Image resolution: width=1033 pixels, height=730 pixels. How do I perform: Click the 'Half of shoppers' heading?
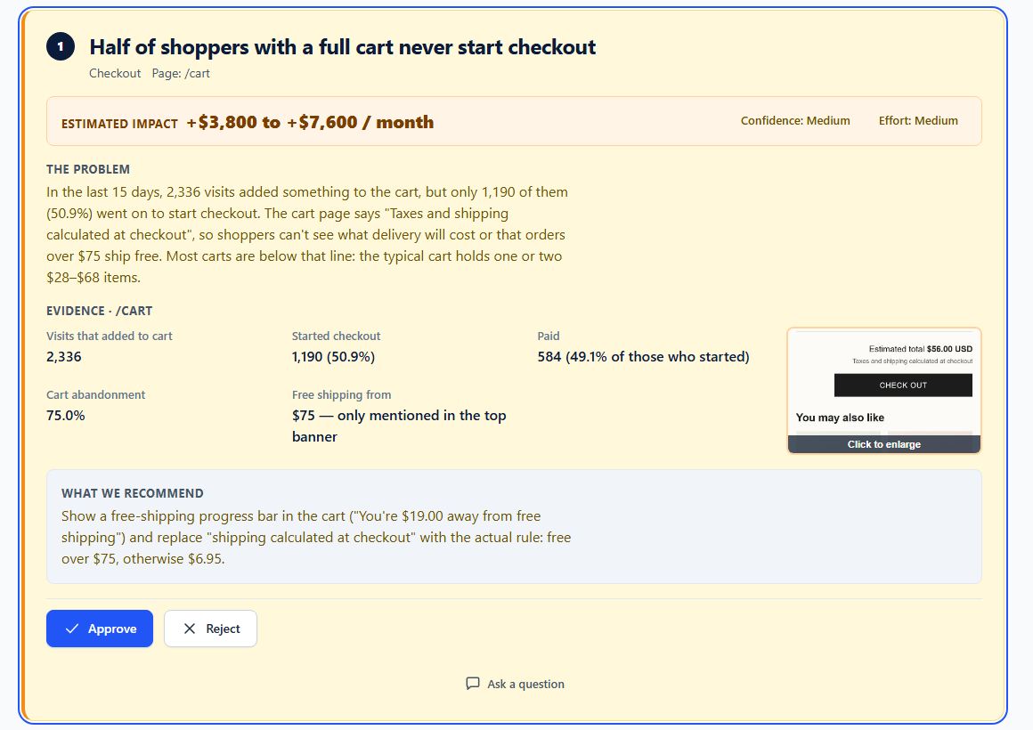(343, 47)
